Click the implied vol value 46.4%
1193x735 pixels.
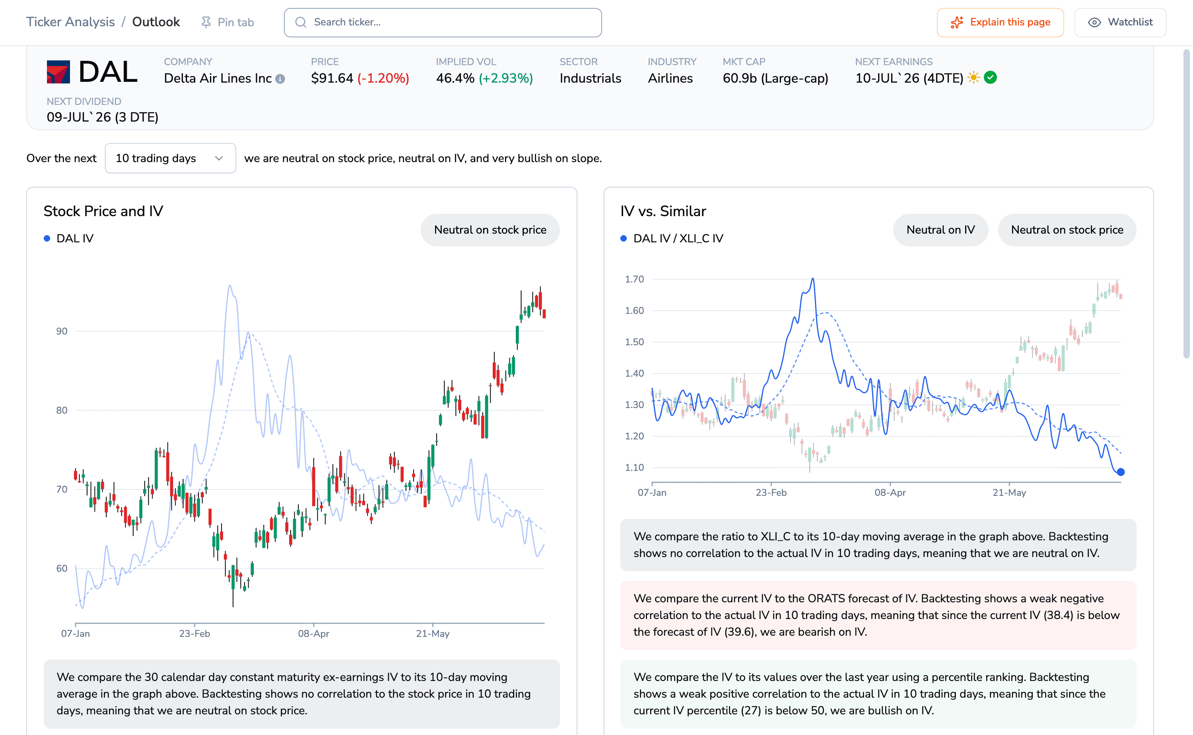pyautogui.click(x=455, y=78)
